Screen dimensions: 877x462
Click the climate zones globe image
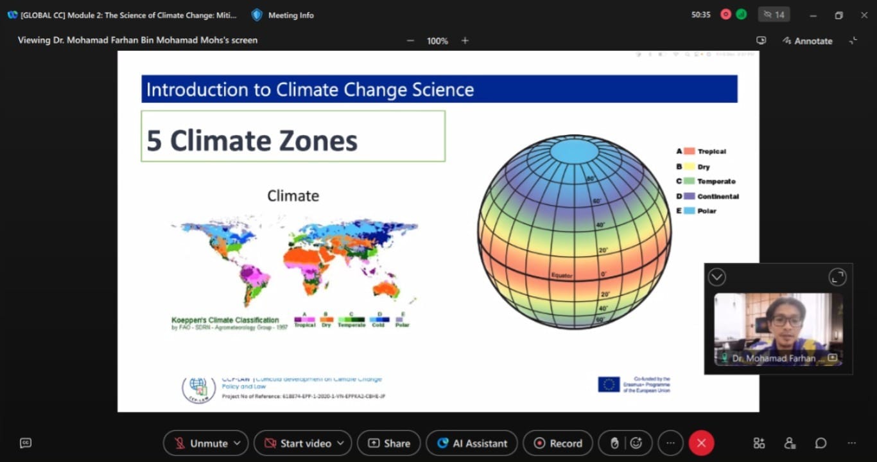pyautogui.click(x=574, y=231)
